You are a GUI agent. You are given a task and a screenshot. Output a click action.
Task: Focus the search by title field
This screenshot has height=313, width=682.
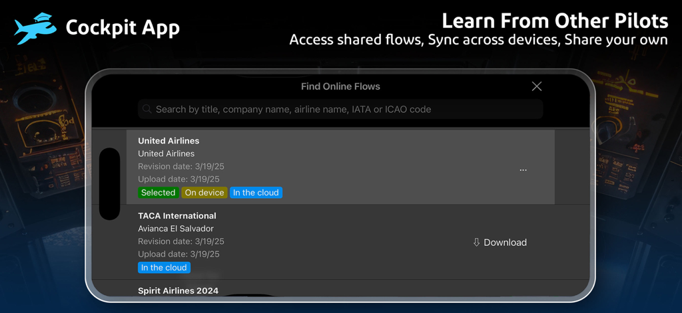[x=340, y=109]
